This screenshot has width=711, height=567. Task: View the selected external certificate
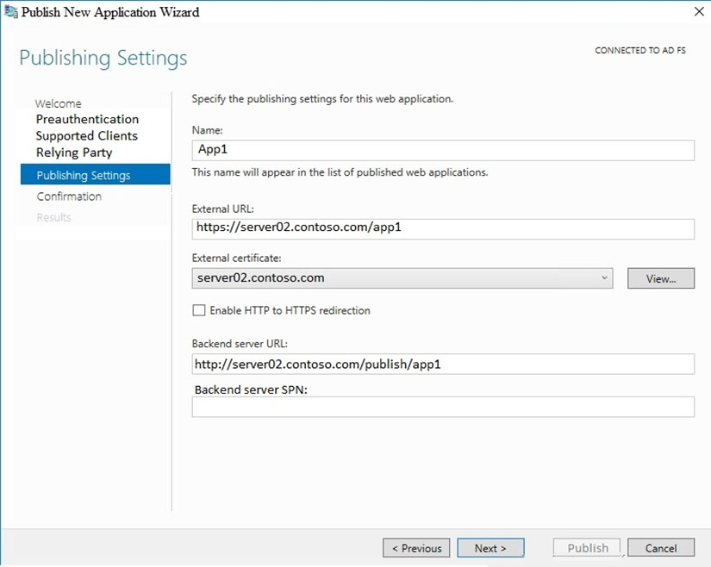(661, 278)
